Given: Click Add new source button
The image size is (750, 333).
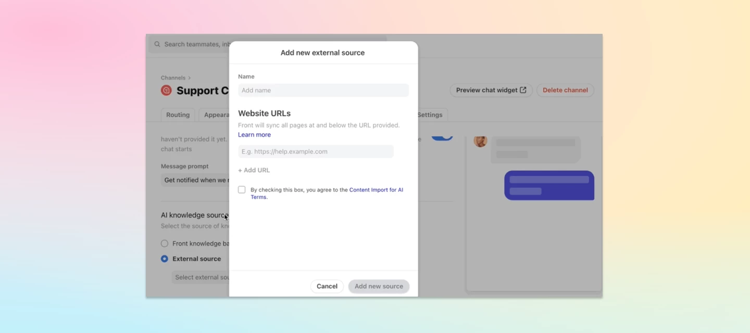Looking at the screenshot, I should [x=379, y=286].
